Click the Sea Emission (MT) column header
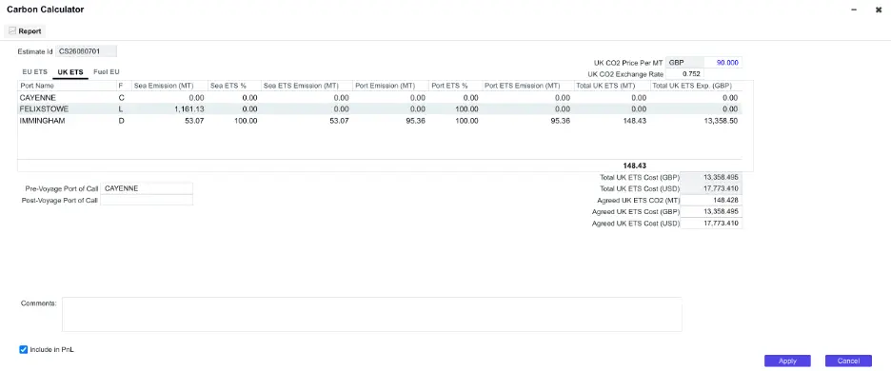Screen dimensions: 891x371 [x=169, y=86]
